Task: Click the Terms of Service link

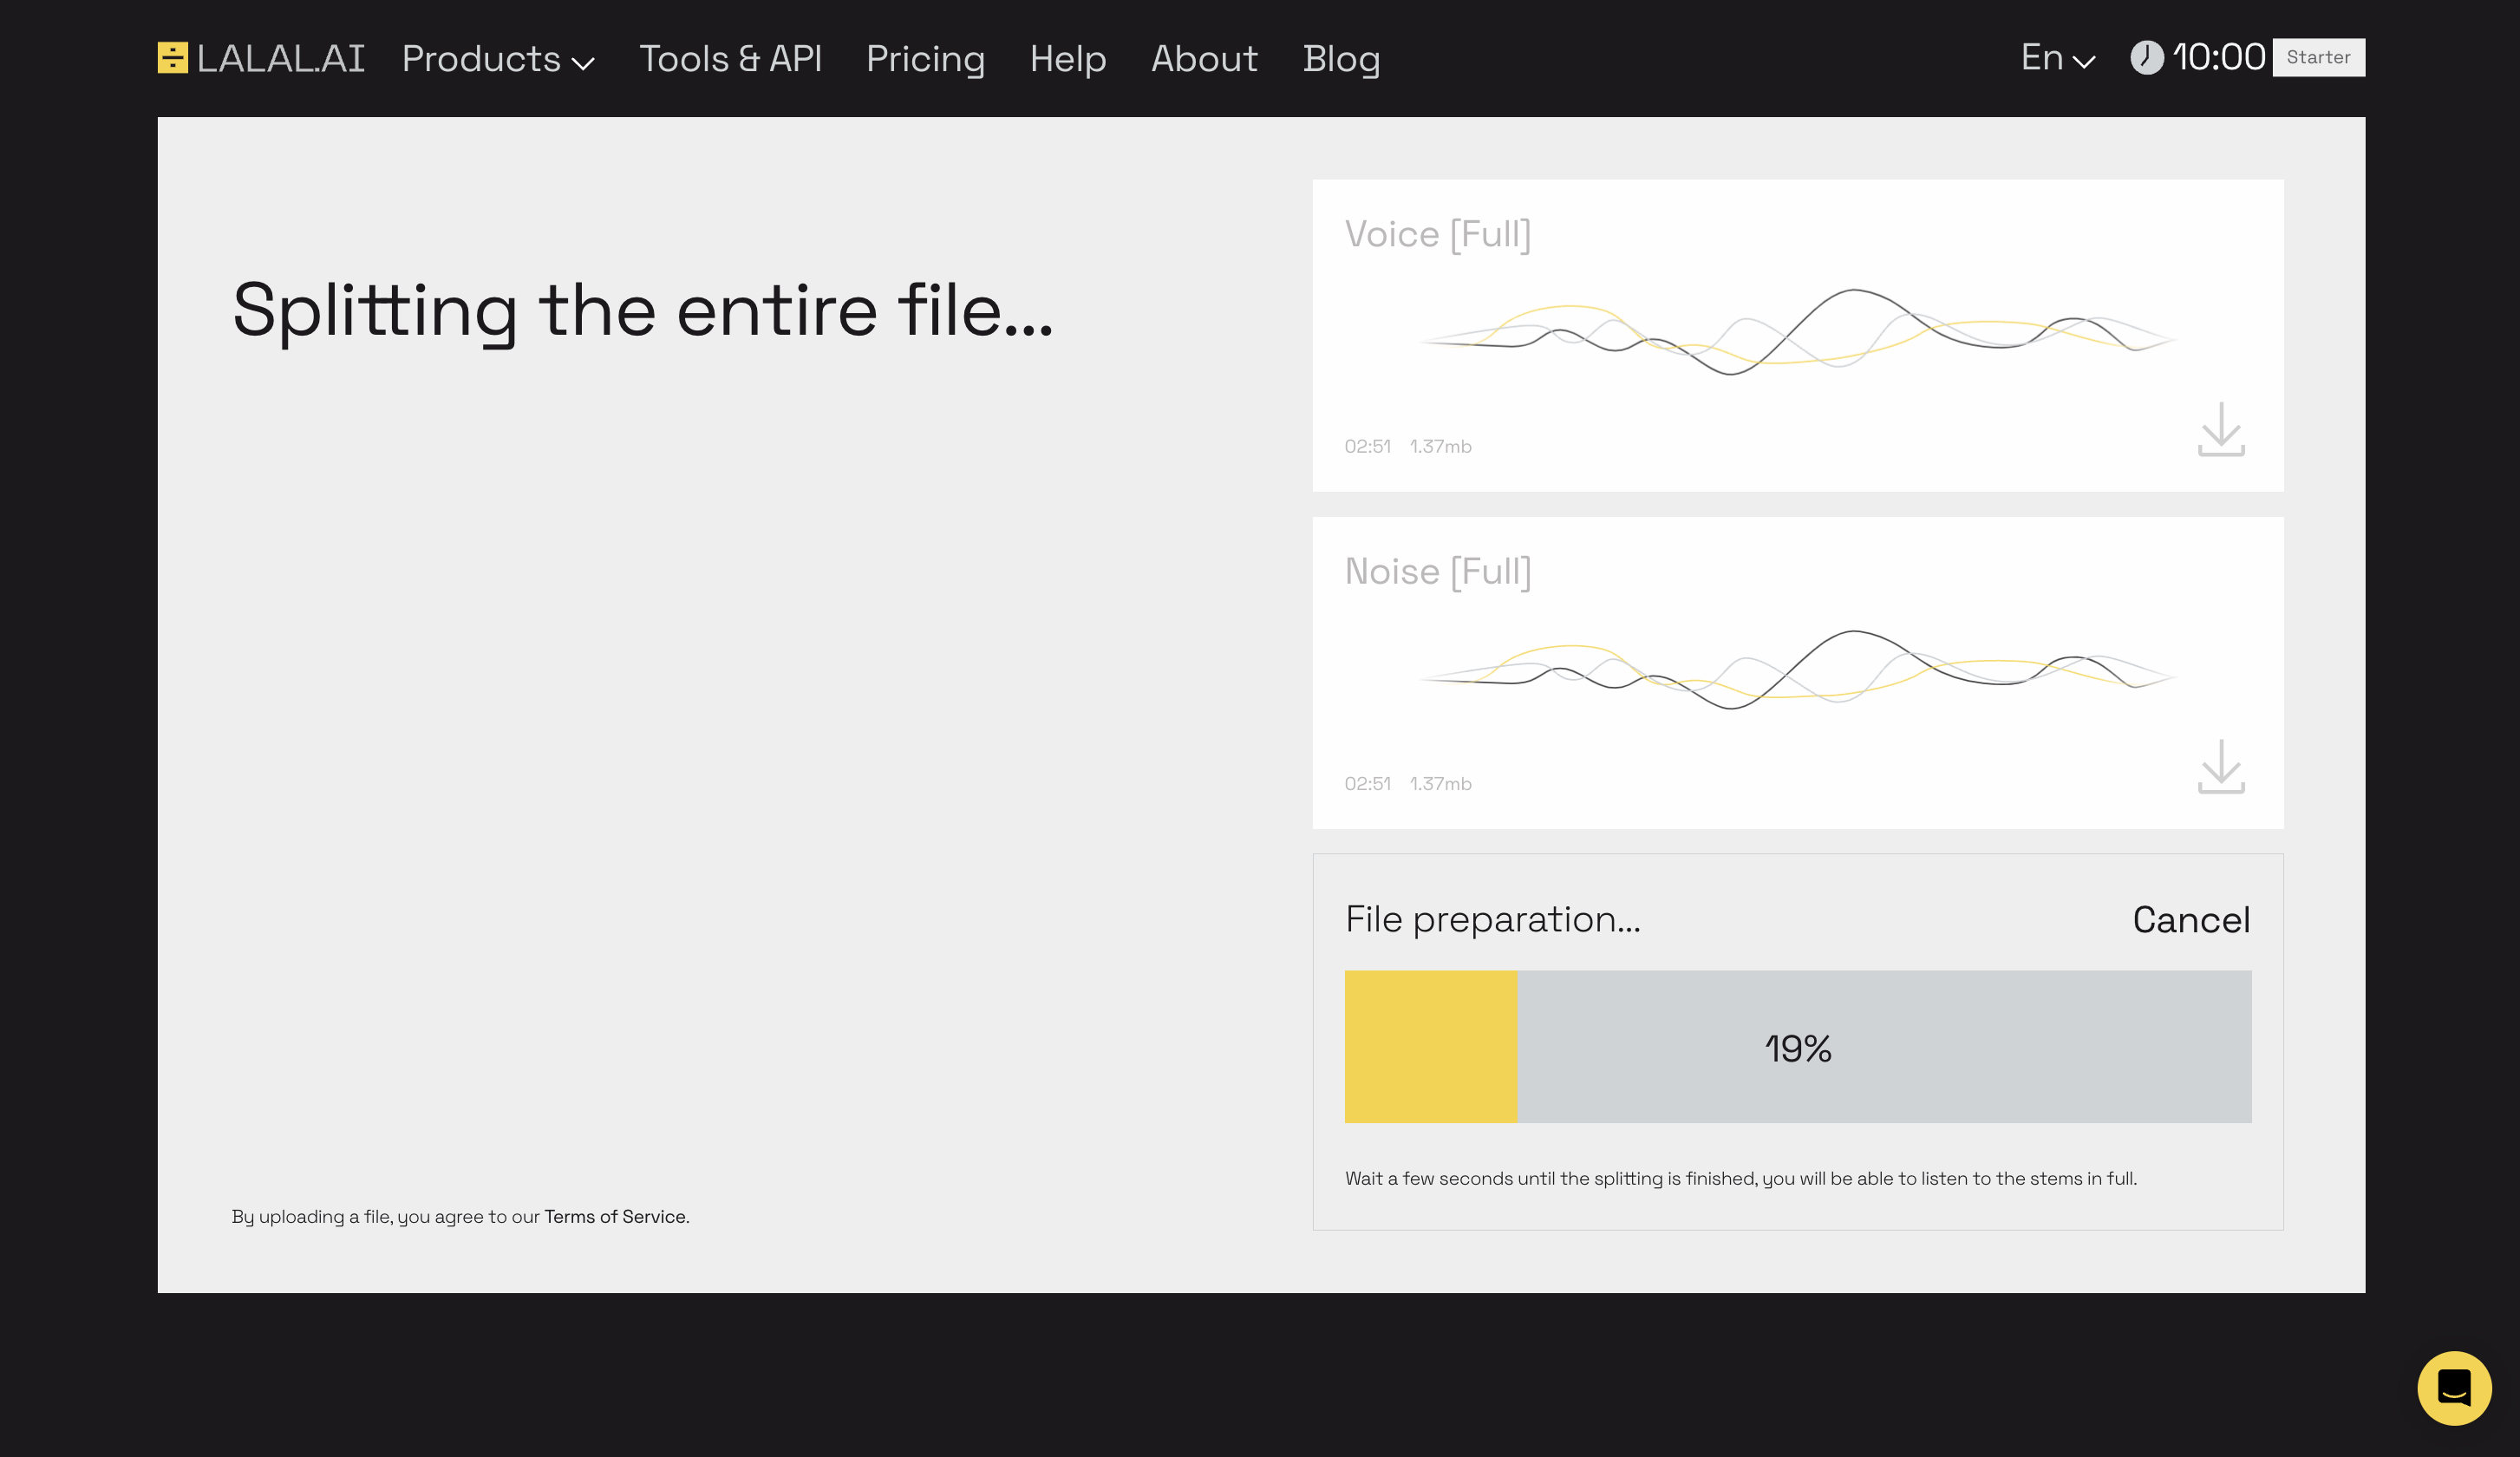Action: click(616, 1216)
